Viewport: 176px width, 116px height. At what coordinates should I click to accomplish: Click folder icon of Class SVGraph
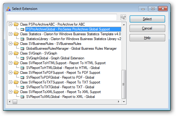coord(16,53)
